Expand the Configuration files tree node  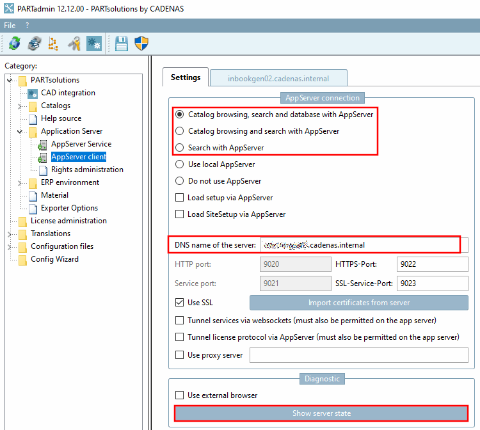10,247
